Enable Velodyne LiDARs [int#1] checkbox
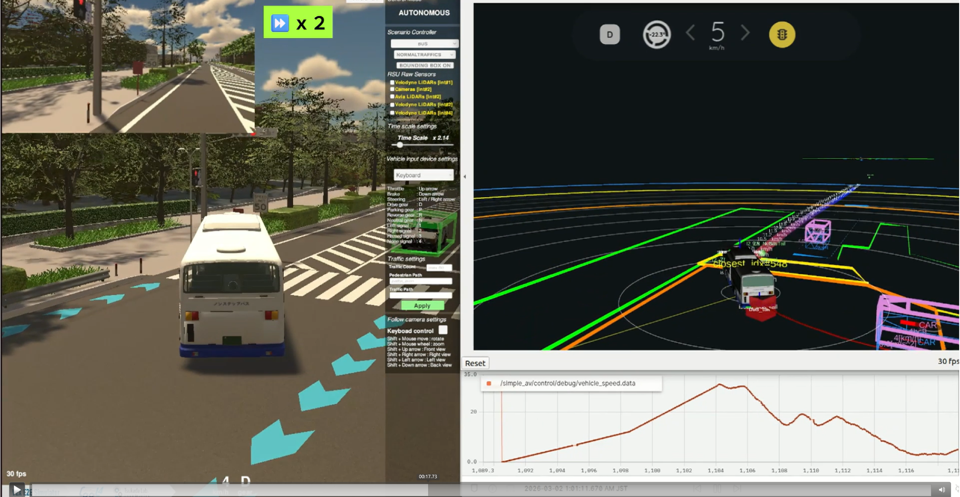 click(x=392, y=82)
